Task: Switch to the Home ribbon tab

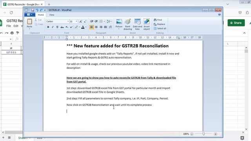Action: [41, 15]
